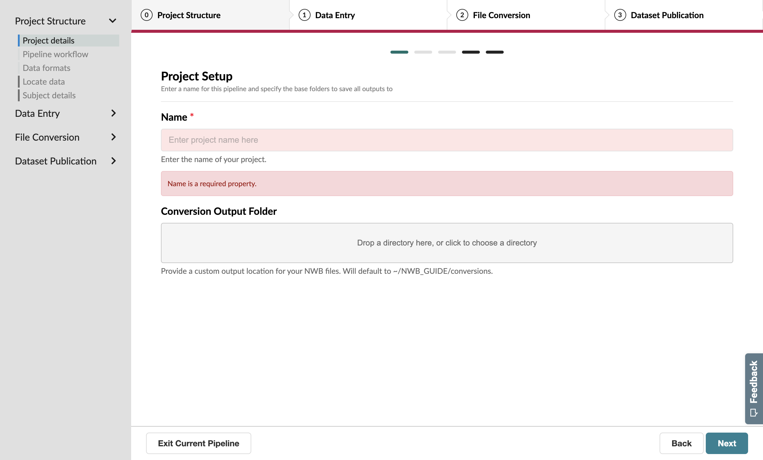Select the fifth dark progress indicator

[494, 52]
